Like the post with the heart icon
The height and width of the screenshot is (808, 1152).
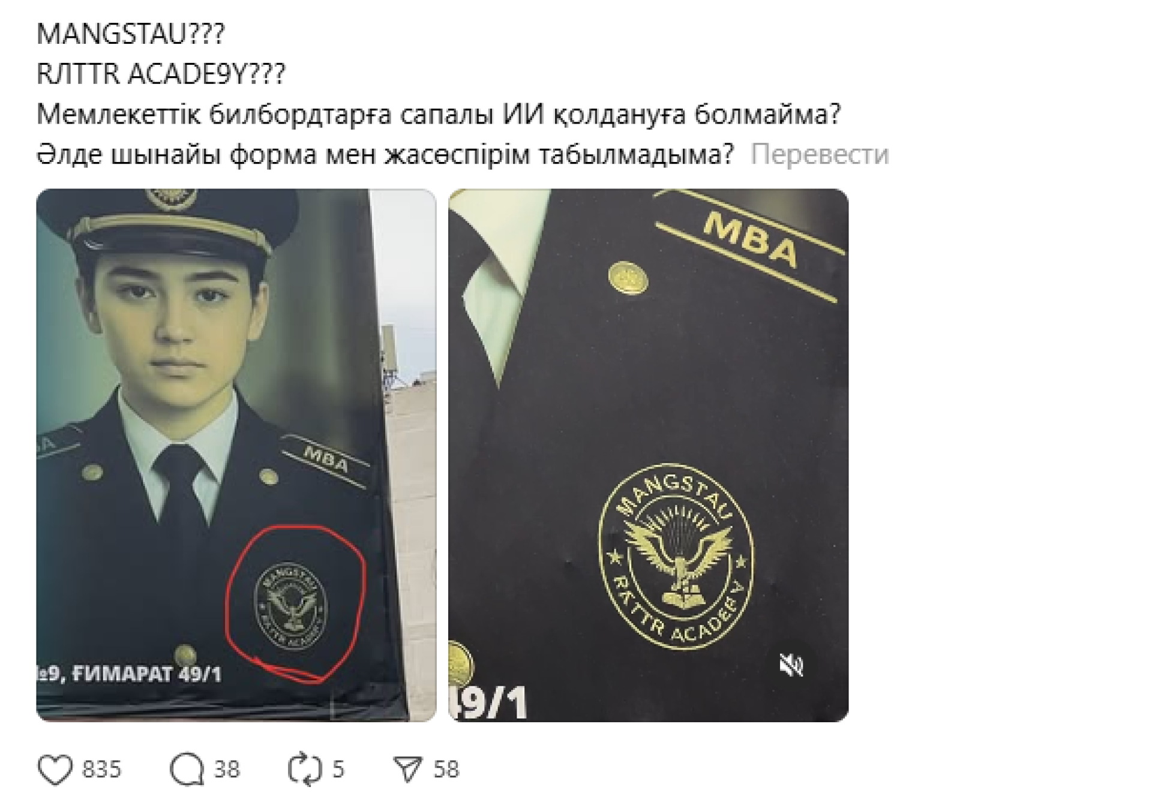(55, 769)
